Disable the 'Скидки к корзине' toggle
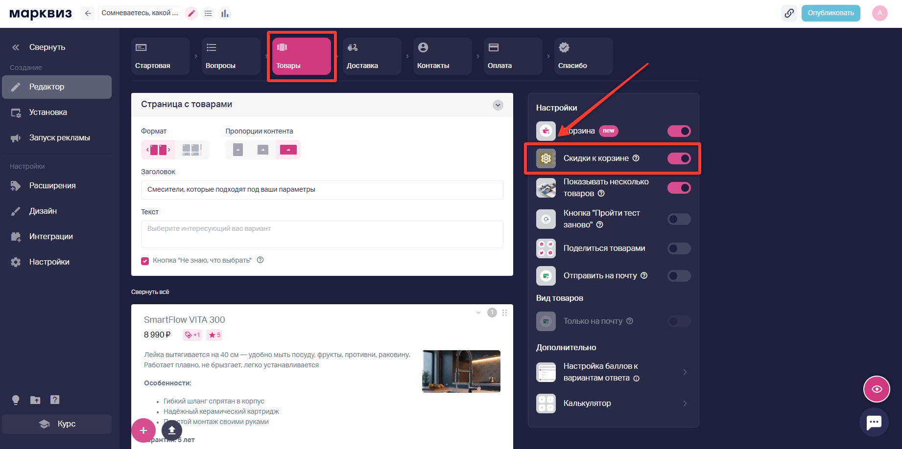Screen dimensions: 902x449 pos(679,158)
